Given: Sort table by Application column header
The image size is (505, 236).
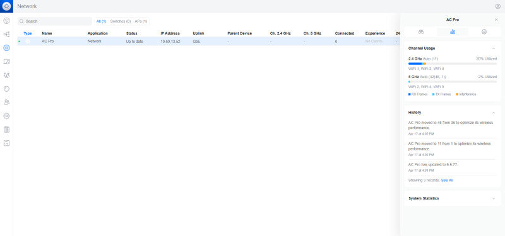Looking at the screenshot, I should click(98, 33).
